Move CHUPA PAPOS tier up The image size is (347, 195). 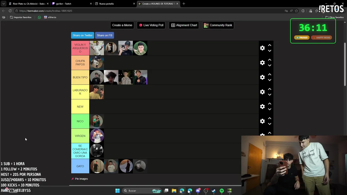pos(269,60)
